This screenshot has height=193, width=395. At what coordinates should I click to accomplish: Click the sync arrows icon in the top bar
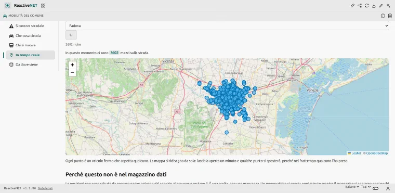[x=367, y=6]
